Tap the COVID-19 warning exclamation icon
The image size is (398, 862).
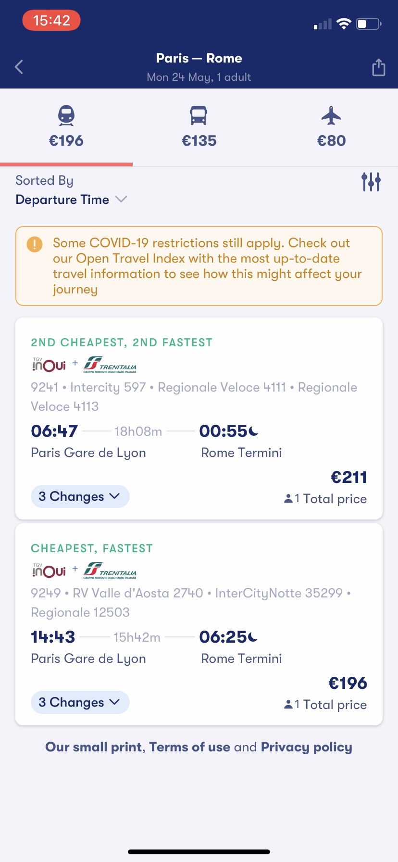(x=35, y=244)
